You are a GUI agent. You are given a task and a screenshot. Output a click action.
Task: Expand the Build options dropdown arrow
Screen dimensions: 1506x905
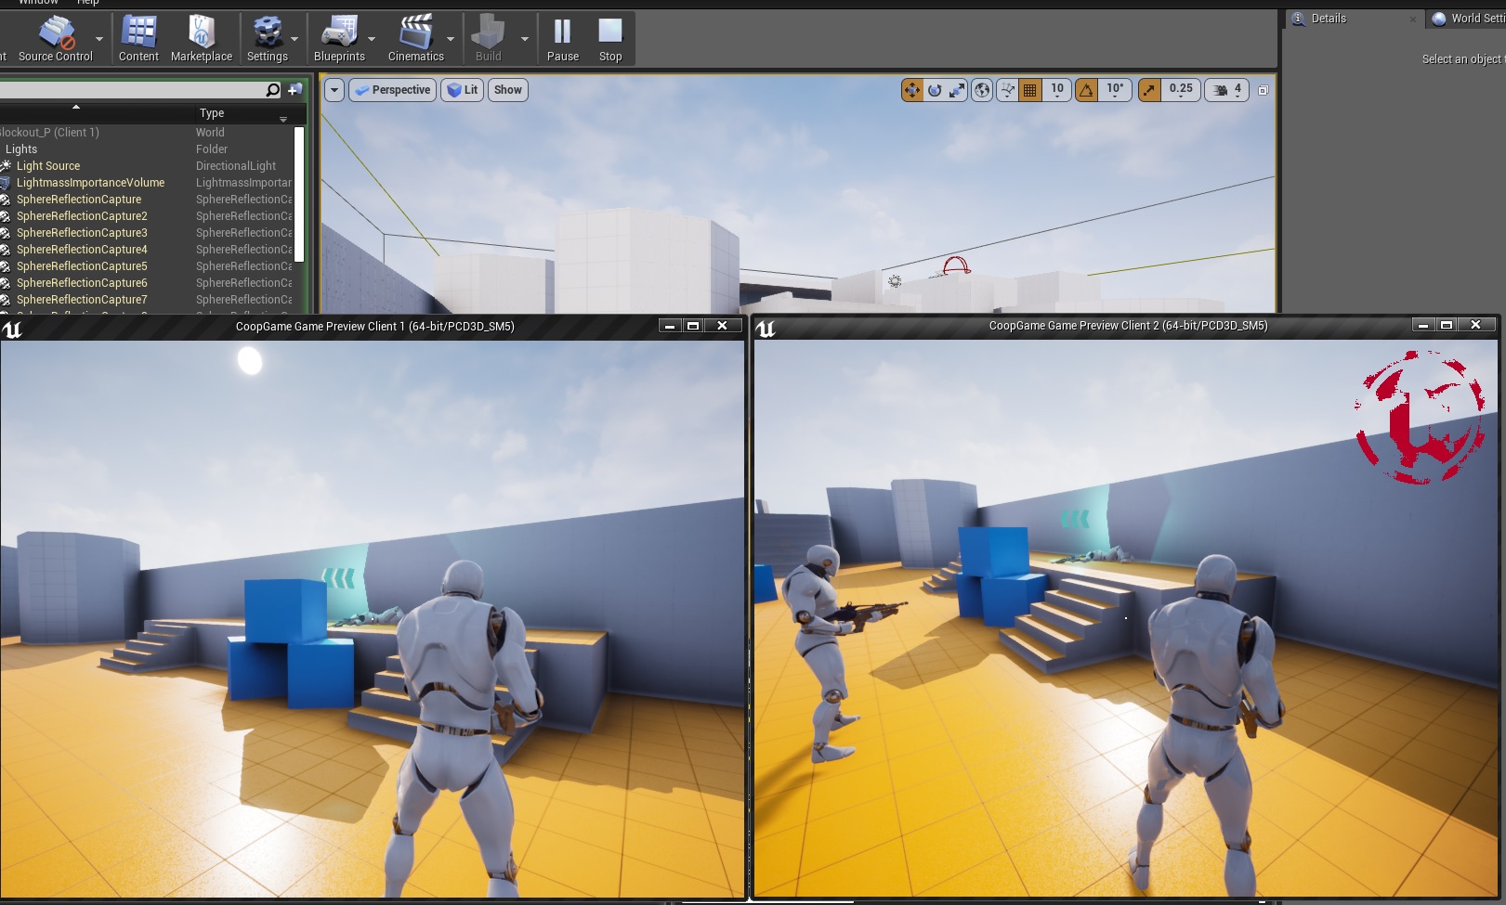coord(524,39)
